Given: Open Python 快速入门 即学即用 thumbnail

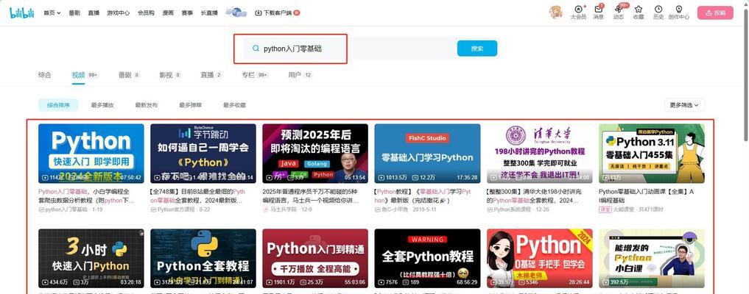Looking at the screenshot, I should [91, 154].
